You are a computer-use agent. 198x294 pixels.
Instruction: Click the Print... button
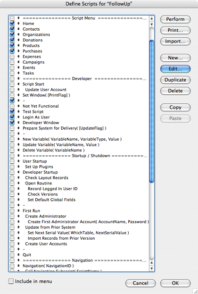(x=175, y=30)
